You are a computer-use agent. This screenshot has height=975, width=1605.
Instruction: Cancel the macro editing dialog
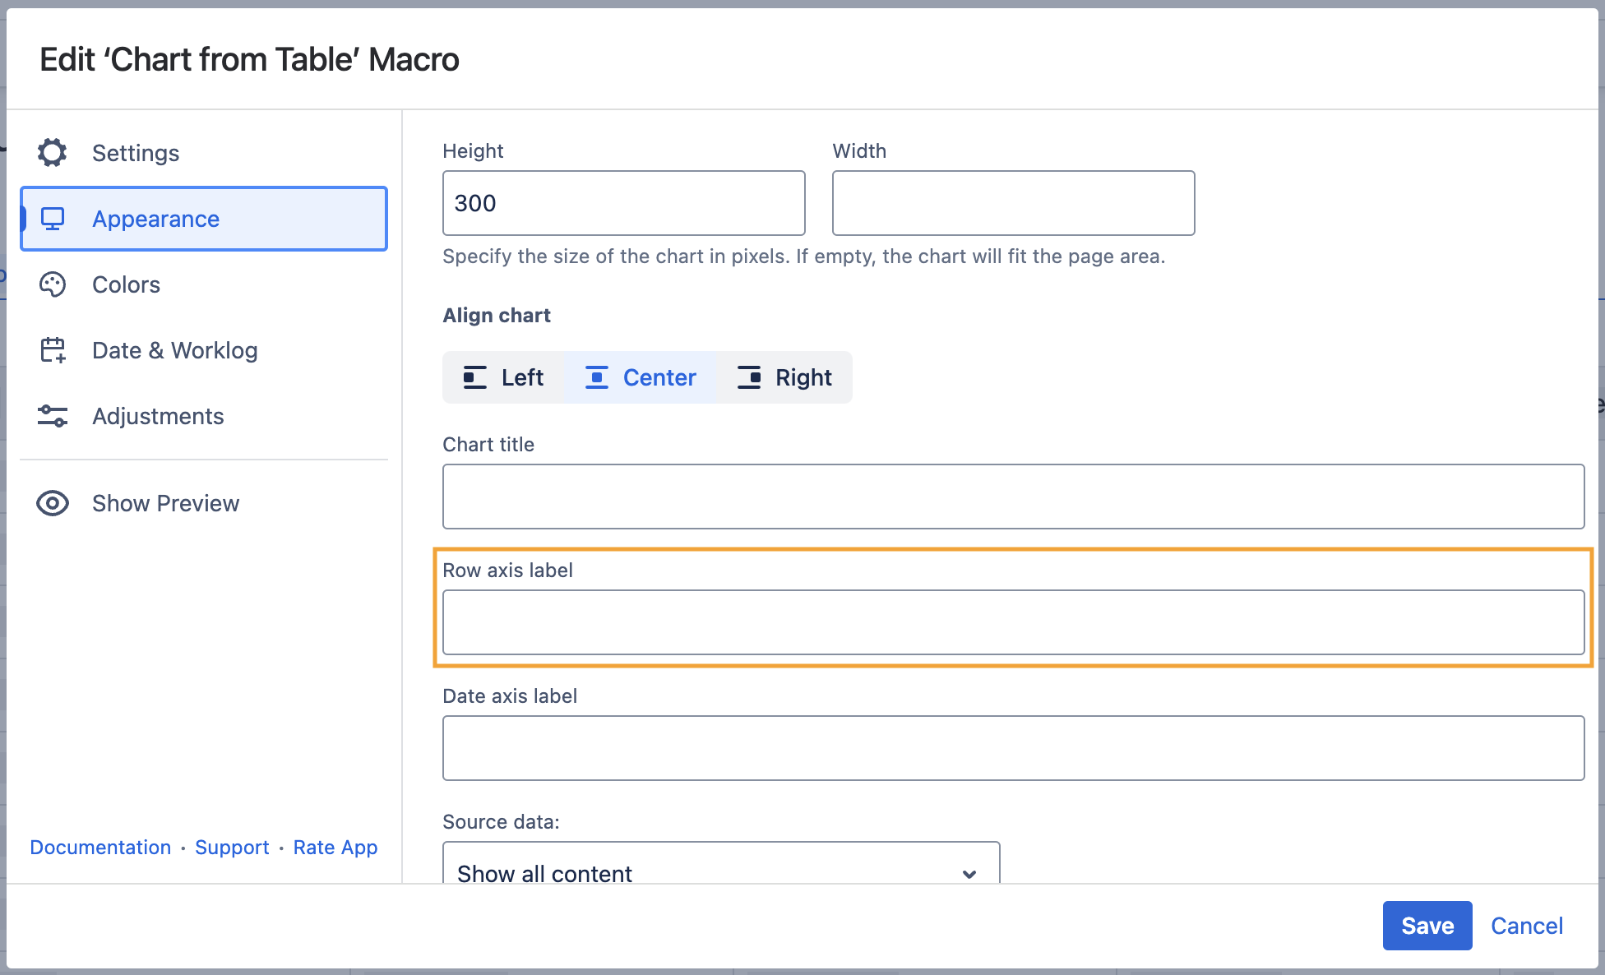[x=1526, y=926]
